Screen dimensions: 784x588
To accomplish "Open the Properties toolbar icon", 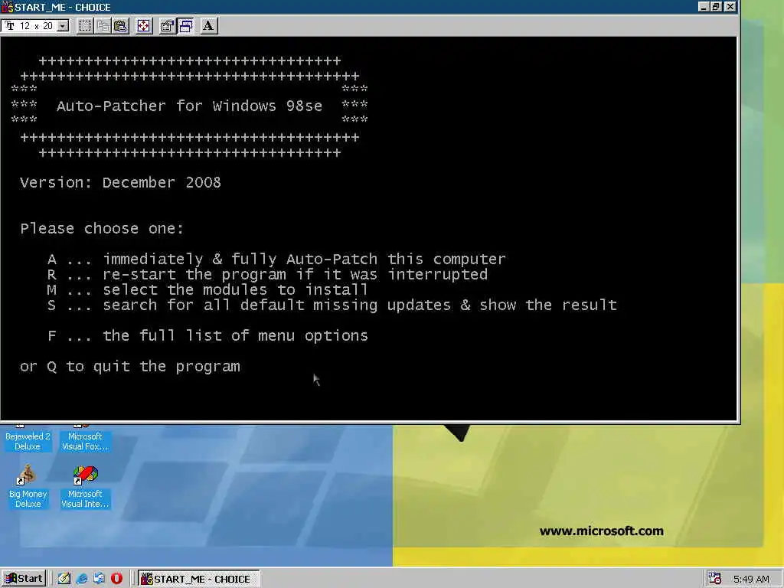I will point(167,26).
